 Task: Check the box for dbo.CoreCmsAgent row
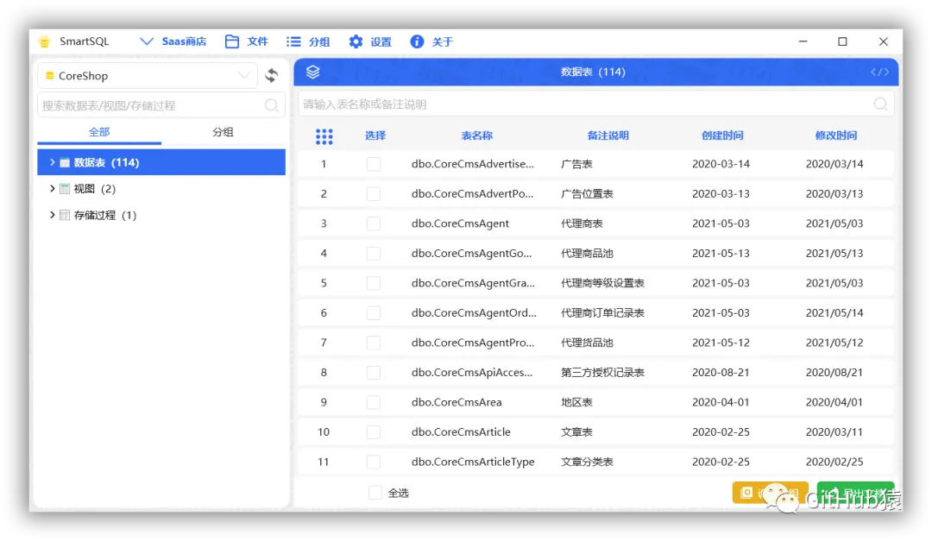point(374,223)
